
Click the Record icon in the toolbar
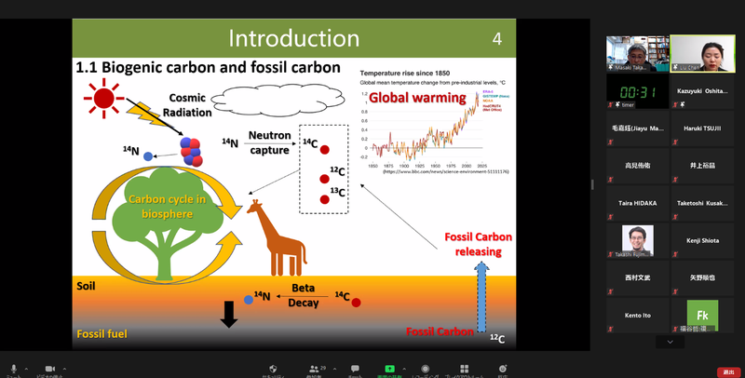click(425, 370)
